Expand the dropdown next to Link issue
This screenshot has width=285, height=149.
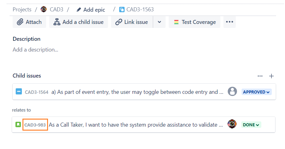point(159,22)
